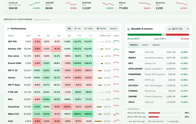Open the HCLTECH gainer row
Image resolution: width=196 pixels, height=124 pixels.
158,86
